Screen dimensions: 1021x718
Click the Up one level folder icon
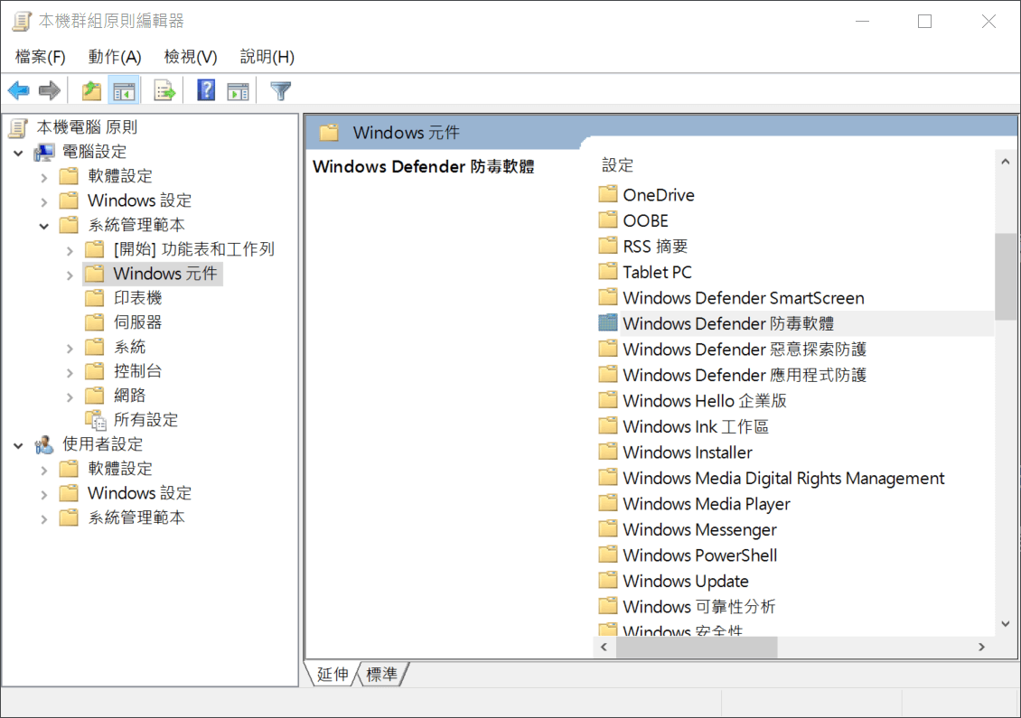tap(91, 90)
